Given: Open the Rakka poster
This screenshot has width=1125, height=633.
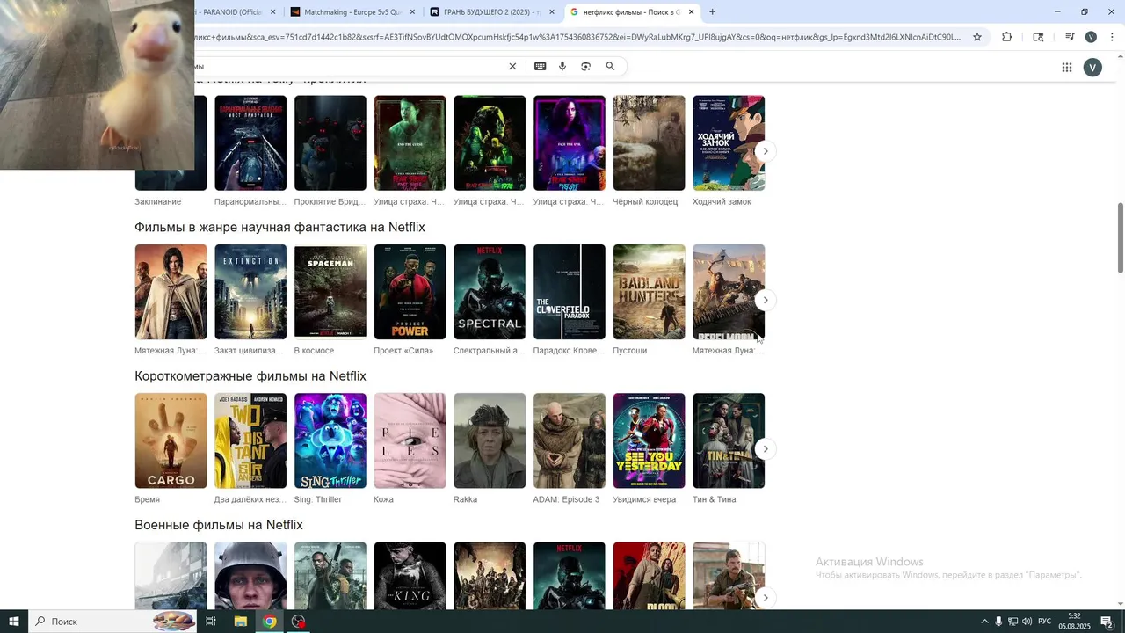Looking at the screenshot, I should (490, 440).
